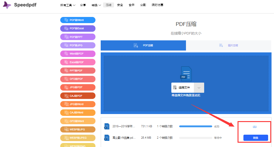Click the Word转PDF button icon

66,54
